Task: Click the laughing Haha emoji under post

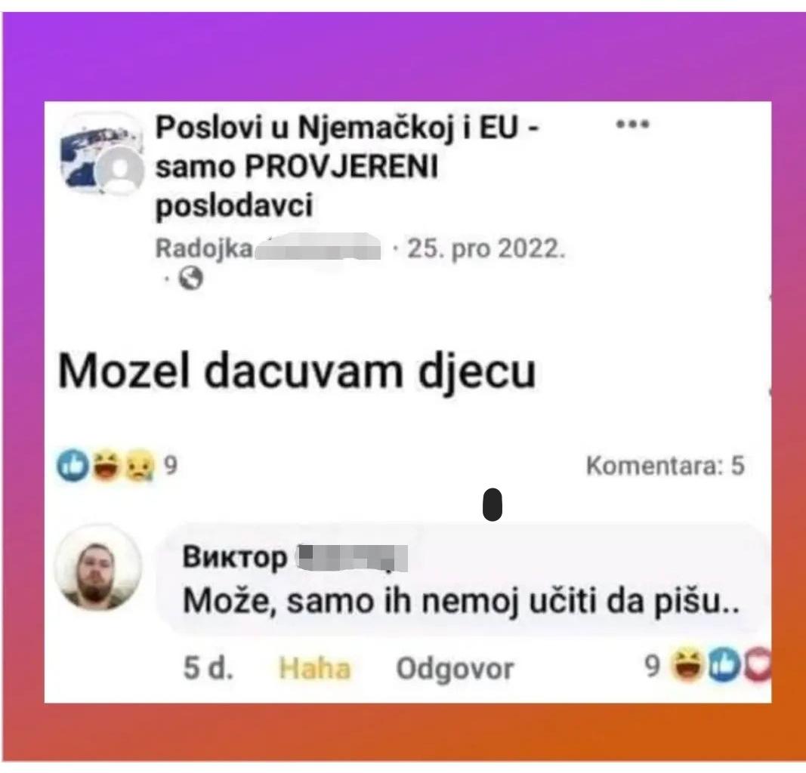Action: (x=107, y=465)
